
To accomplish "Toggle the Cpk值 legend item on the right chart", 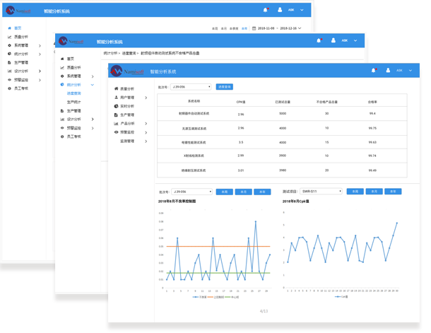I will tap(342, 297).
